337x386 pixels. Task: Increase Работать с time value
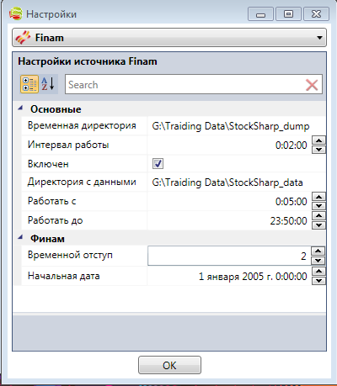(318, 197)
